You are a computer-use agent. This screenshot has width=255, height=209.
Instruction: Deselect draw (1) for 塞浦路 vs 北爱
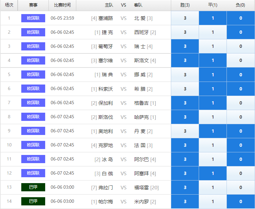click(213, 18)
